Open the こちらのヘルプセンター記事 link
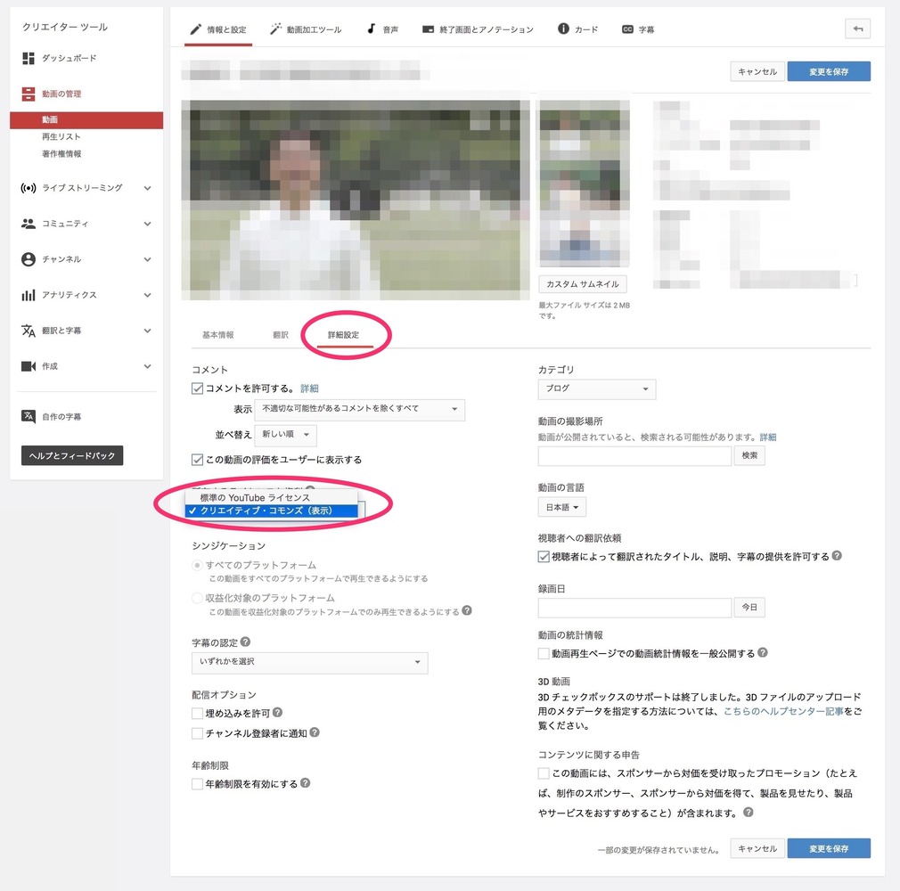This screenshot has width=900, height=891. click(x=783, y=713)
